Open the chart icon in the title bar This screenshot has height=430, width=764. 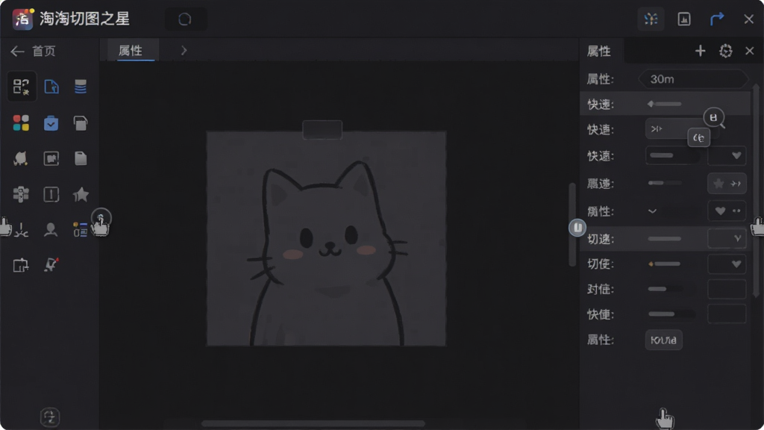tap(684, 19)
